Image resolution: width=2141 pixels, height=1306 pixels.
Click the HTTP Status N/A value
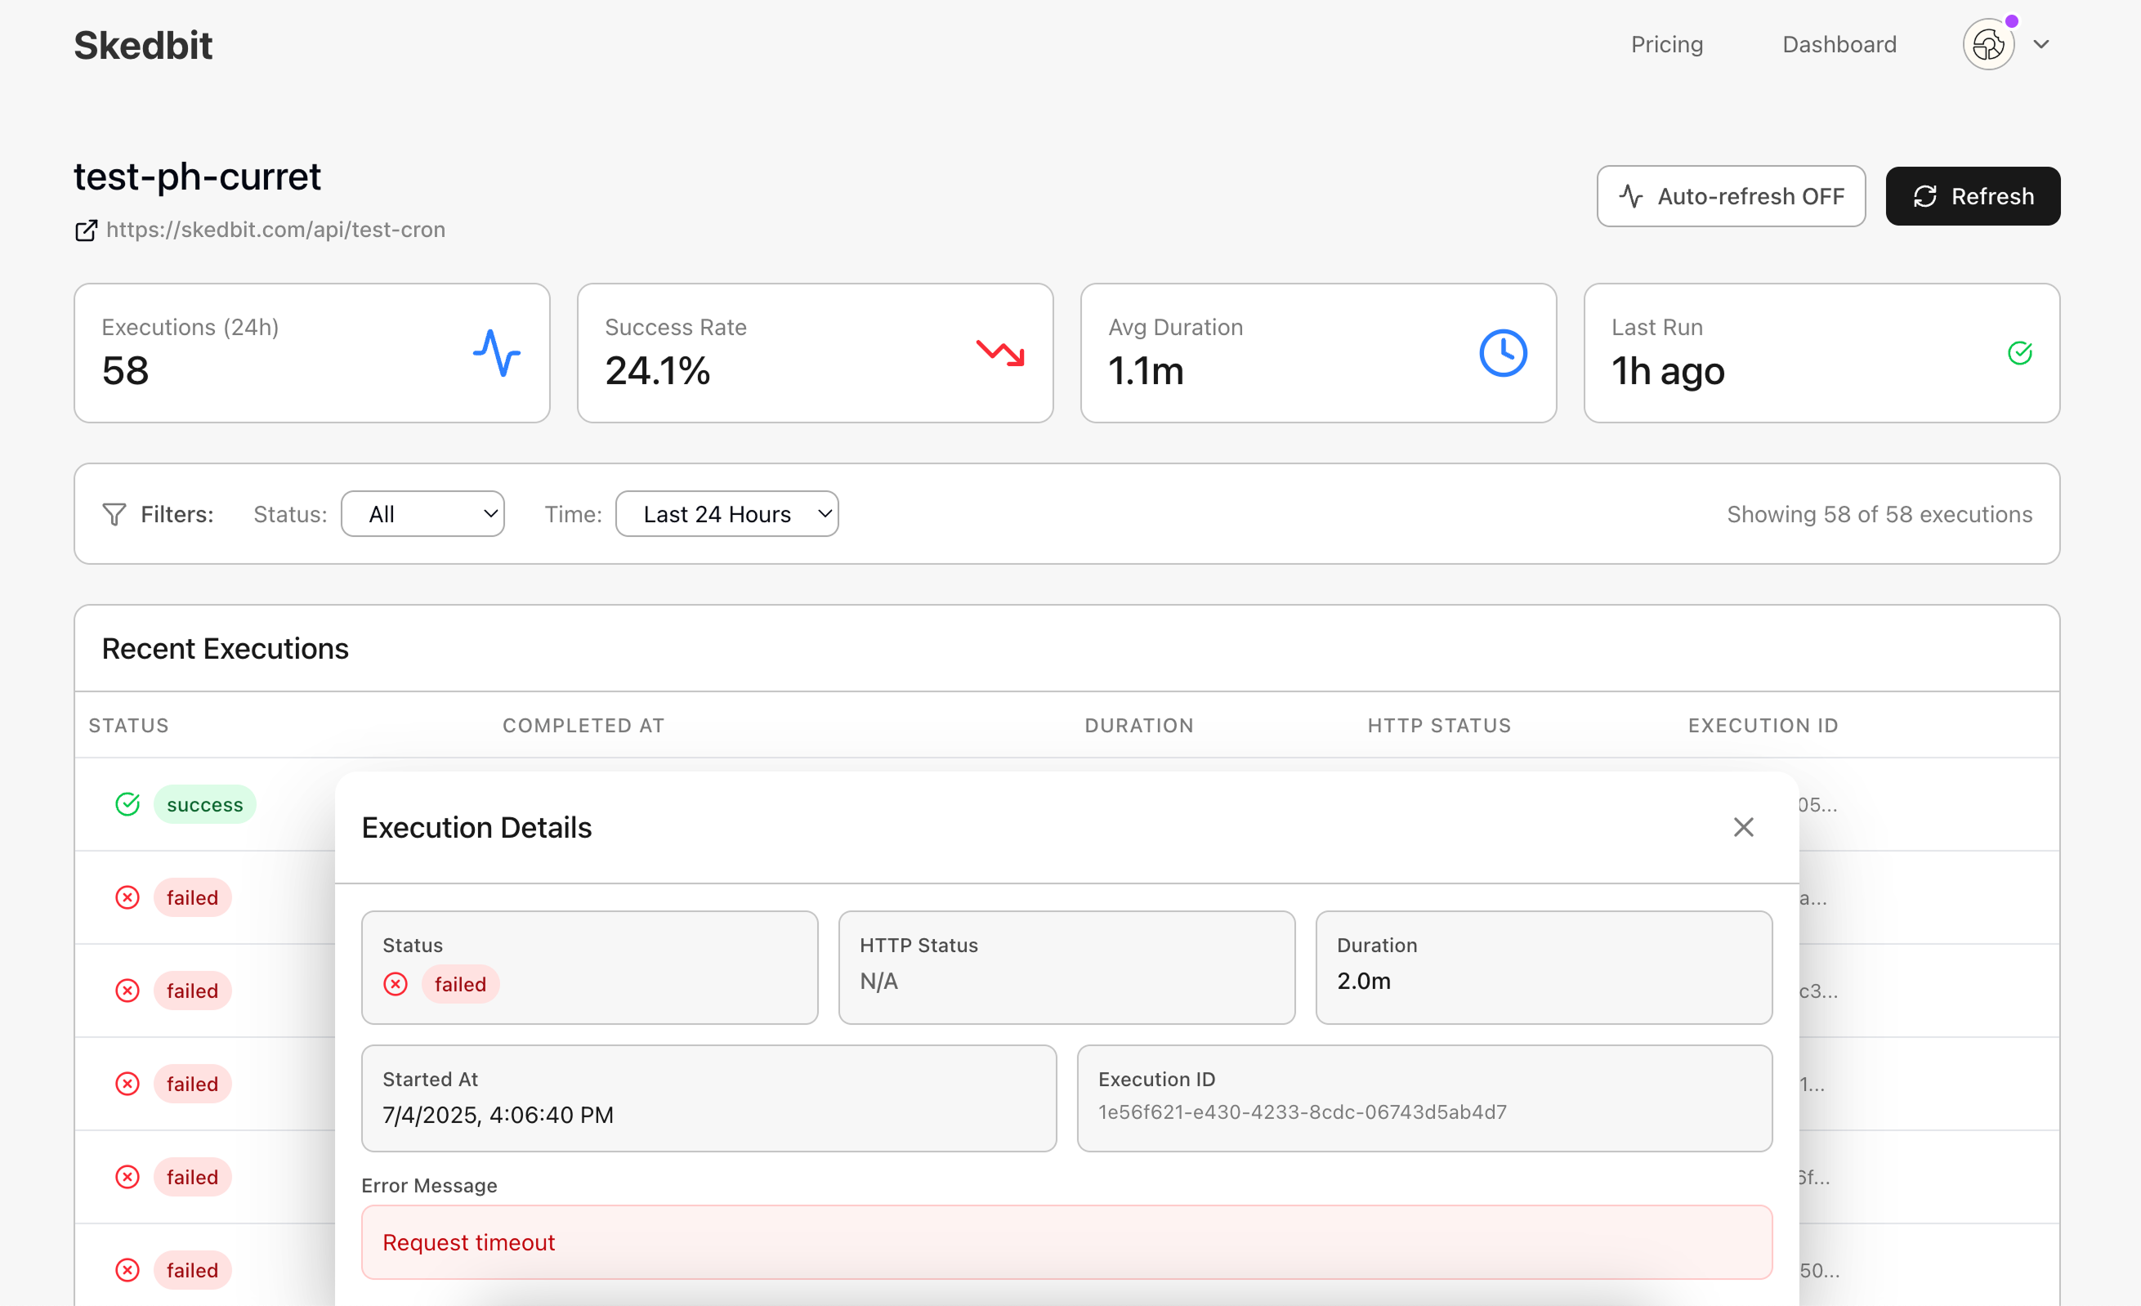(x=878, y=981)
